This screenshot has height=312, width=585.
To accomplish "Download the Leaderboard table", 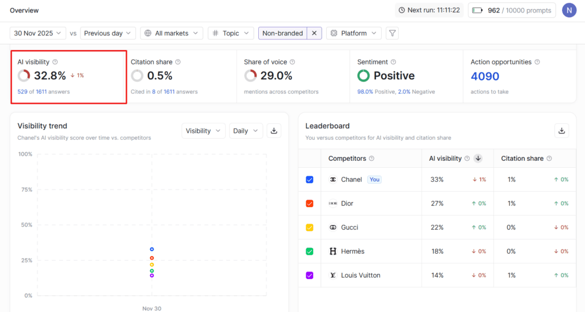I will tap(562, 131).
